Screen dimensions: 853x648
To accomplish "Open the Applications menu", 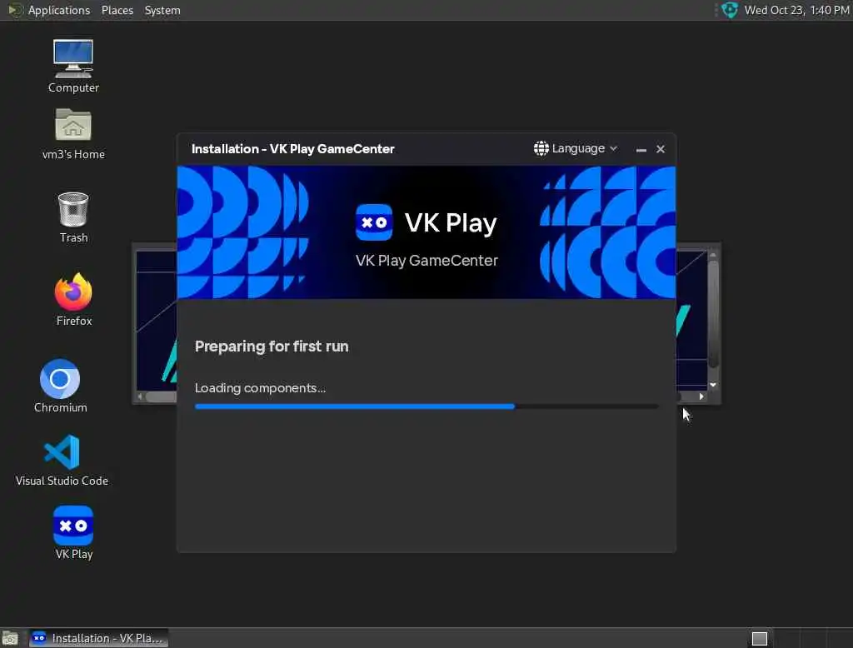I will (x=59, y=10).
